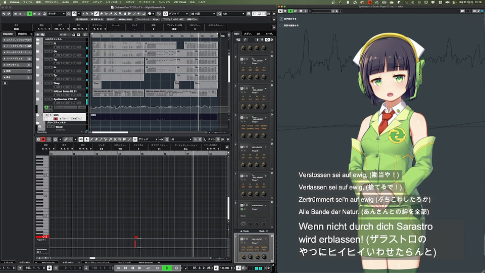Select Object Selection arrow in Key Editor
Image resolution: width=485 pixels, height=273 pixels.
pos(86,140)
